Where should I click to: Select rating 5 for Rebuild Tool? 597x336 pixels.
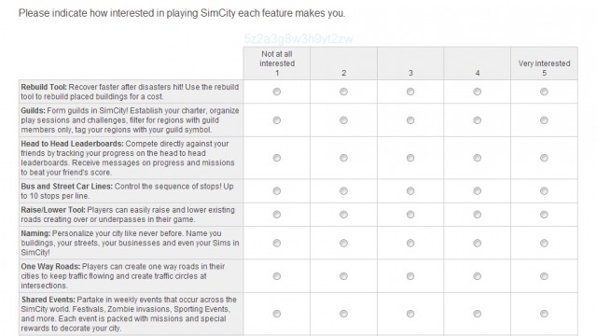click(x=544, y=91)
